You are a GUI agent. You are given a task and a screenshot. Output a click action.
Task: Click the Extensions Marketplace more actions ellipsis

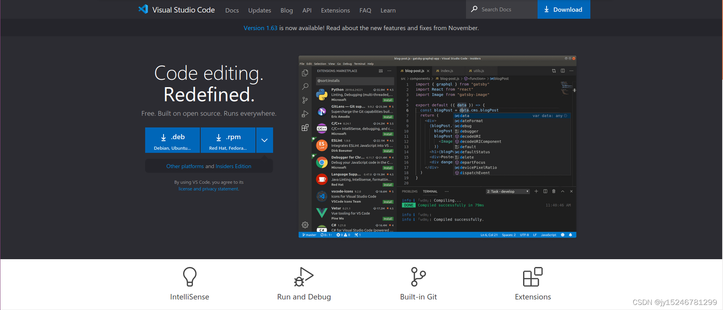pos(389,71)
